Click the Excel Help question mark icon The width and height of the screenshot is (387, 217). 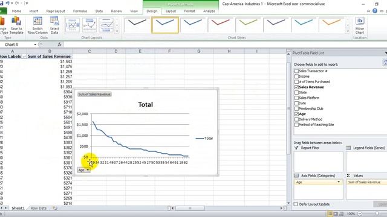pos(375,11)
